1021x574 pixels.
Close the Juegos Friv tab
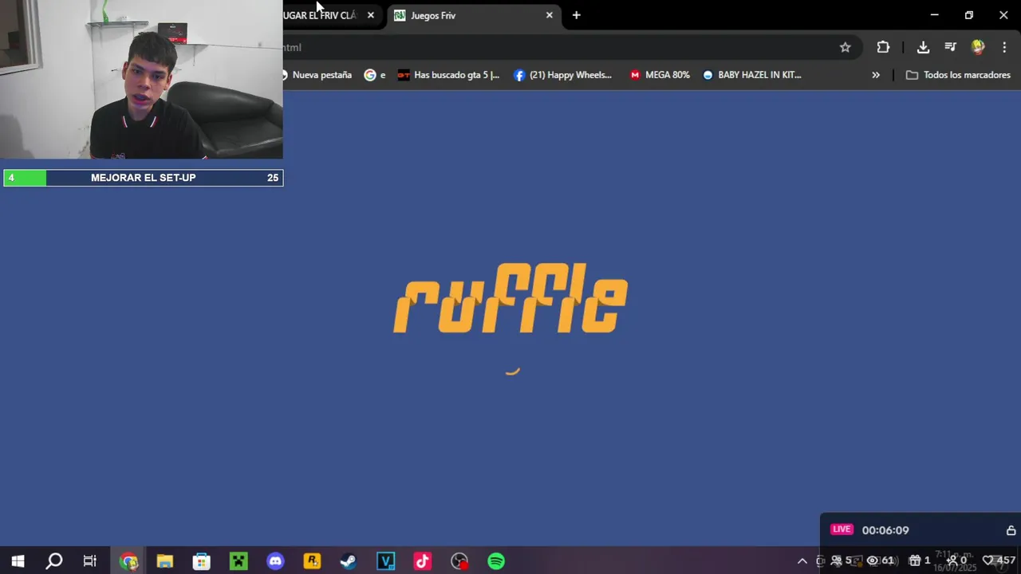point(549,15)
